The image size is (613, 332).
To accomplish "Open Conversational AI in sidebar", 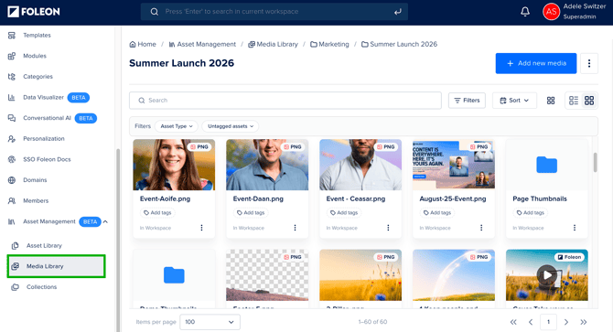I will 47,118.
